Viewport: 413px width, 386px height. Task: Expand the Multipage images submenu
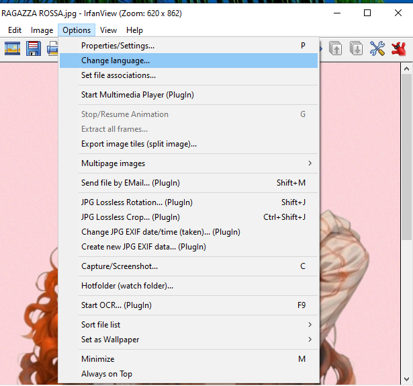pos(189,163)
